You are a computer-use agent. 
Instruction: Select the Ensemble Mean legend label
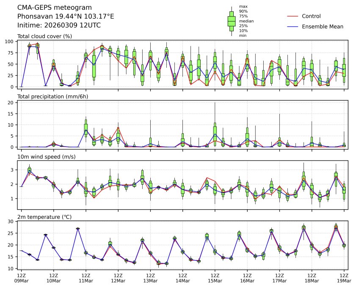coord(322,26)
